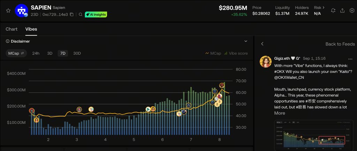Toggle Vibe score bars in legend
This screenshot has height=151, width=357.
tap(236, 53)
